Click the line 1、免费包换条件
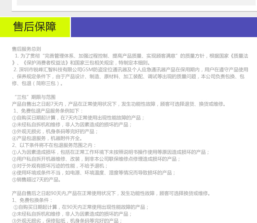The height and width of the screenshot is (223, 257). (x=33, y=200)
